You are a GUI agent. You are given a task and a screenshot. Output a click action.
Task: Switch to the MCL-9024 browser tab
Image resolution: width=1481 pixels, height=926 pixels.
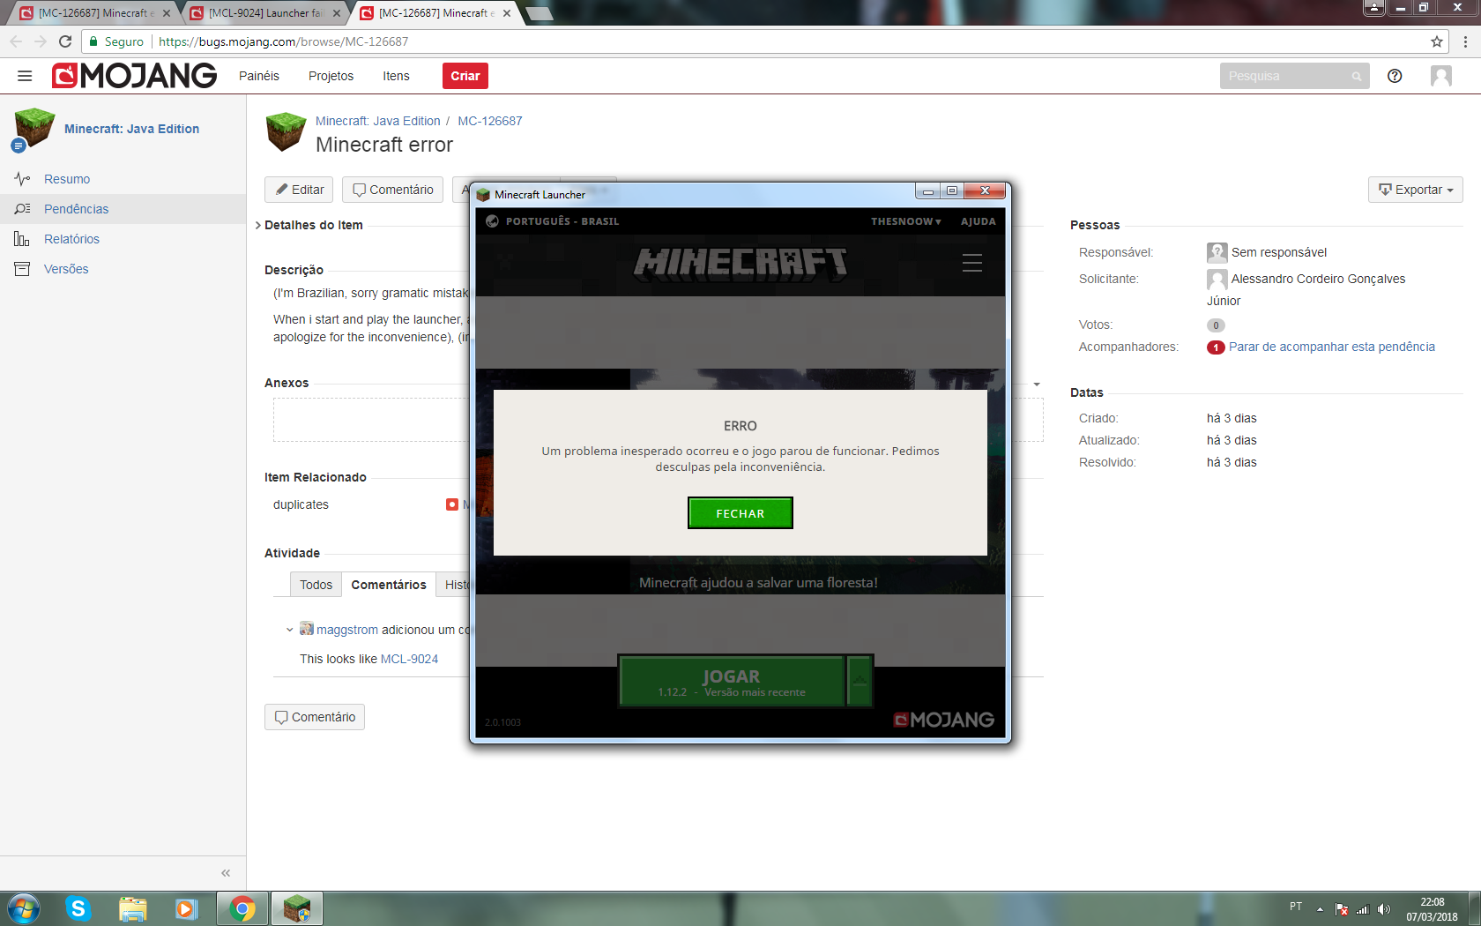click(x=265, y=13)
